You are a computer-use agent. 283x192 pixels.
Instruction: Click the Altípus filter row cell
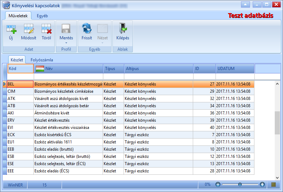[159, 76]
